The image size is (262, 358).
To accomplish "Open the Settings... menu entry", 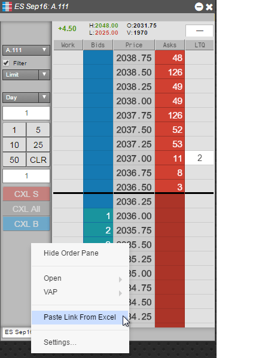I will pyautogui.click(x=60, y=342).
